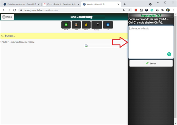Focus the 'cole aqui o texto' text area
This screenshot has width=177, height=125.
click(x=151, y=42)
